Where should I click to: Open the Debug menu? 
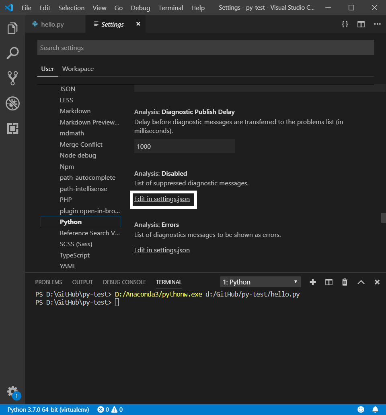(x=140, y=8)
